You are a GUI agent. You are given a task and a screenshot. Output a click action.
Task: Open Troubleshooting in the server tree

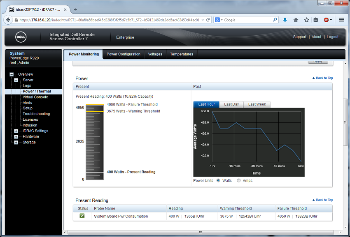(36, 114)
